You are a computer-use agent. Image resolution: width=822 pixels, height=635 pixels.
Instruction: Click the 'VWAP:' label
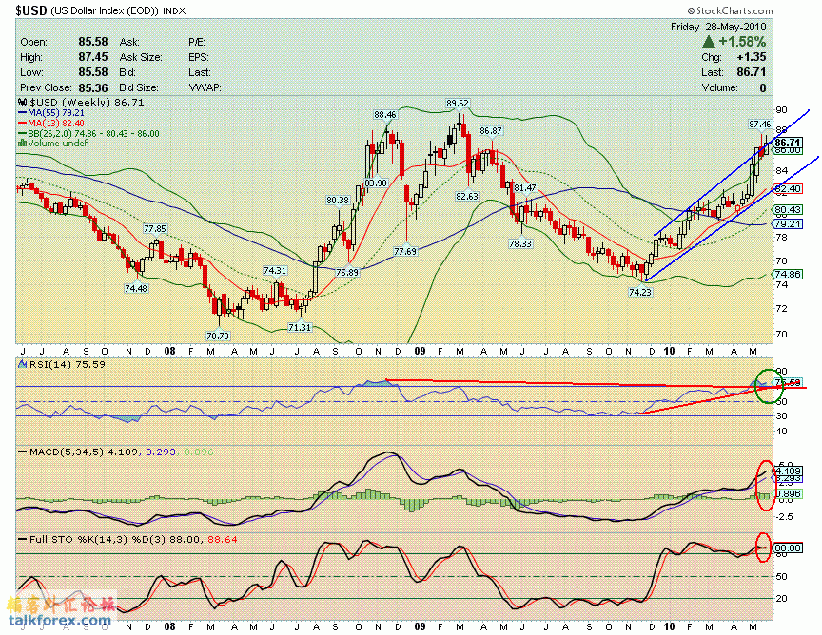click(x=205, y=87)
